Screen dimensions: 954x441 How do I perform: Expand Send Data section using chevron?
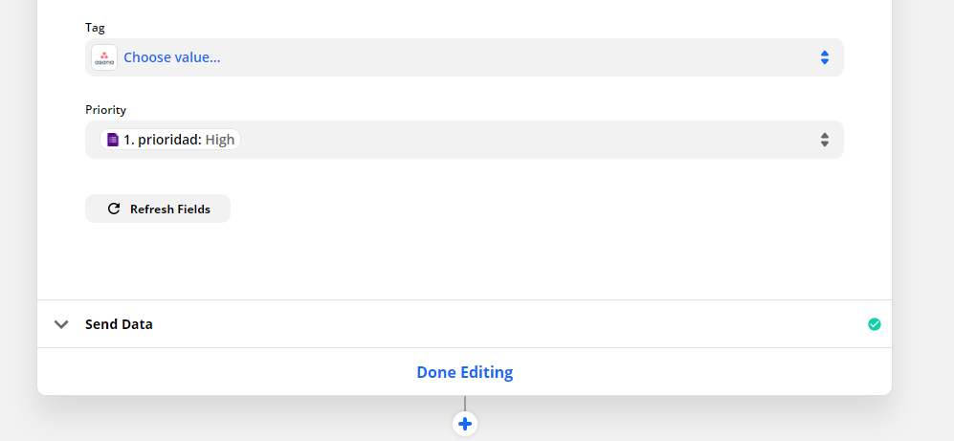[x=61, y=324]
